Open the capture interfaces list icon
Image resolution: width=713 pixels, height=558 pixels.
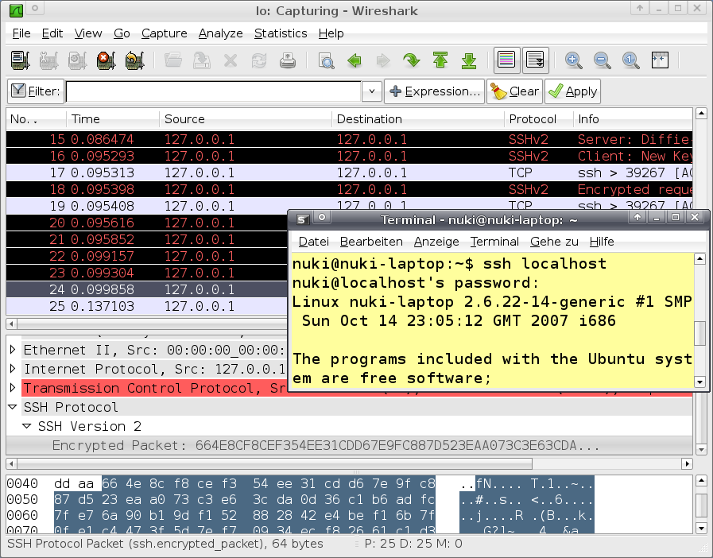click(x=21, y=60)
